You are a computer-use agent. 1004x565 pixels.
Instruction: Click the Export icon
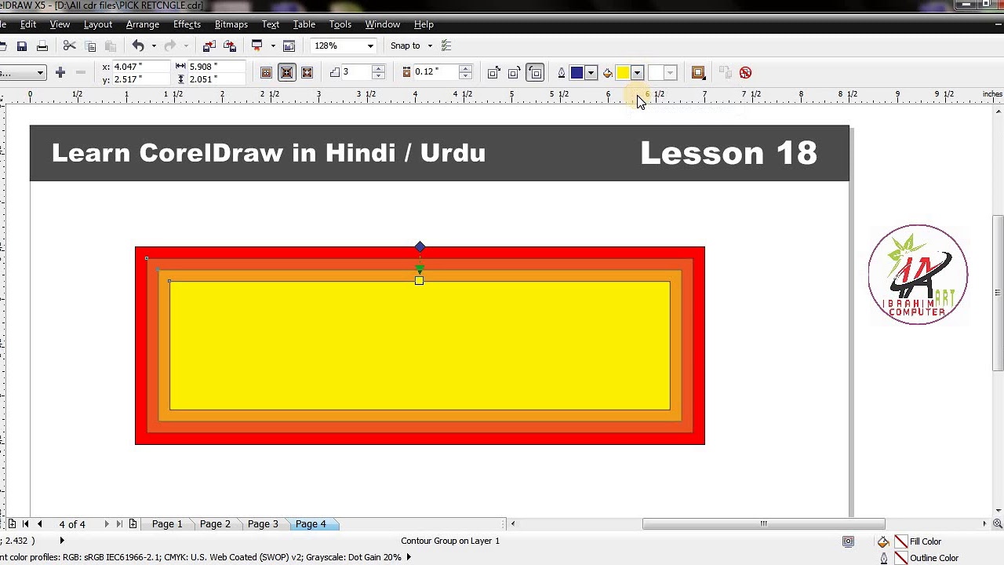pos(229,46)
